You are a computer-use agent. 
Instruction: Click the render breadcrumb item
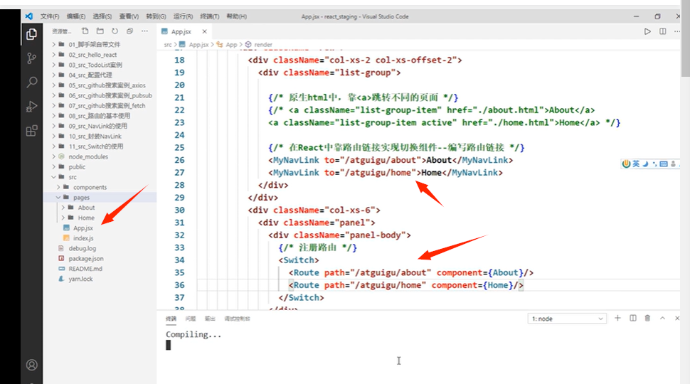click(x=263, y=44)
